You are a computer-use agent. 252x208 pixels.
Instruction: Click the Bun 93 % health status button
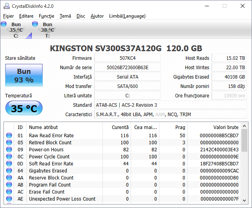[24, 75]
